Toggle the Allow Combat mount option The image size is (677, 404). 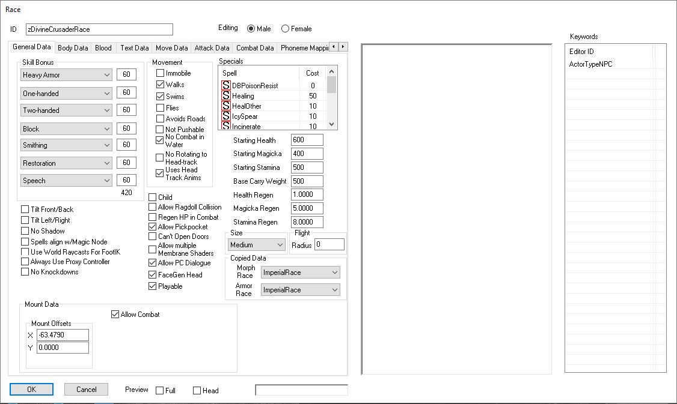pyautogui.click(x=115, y=315)
